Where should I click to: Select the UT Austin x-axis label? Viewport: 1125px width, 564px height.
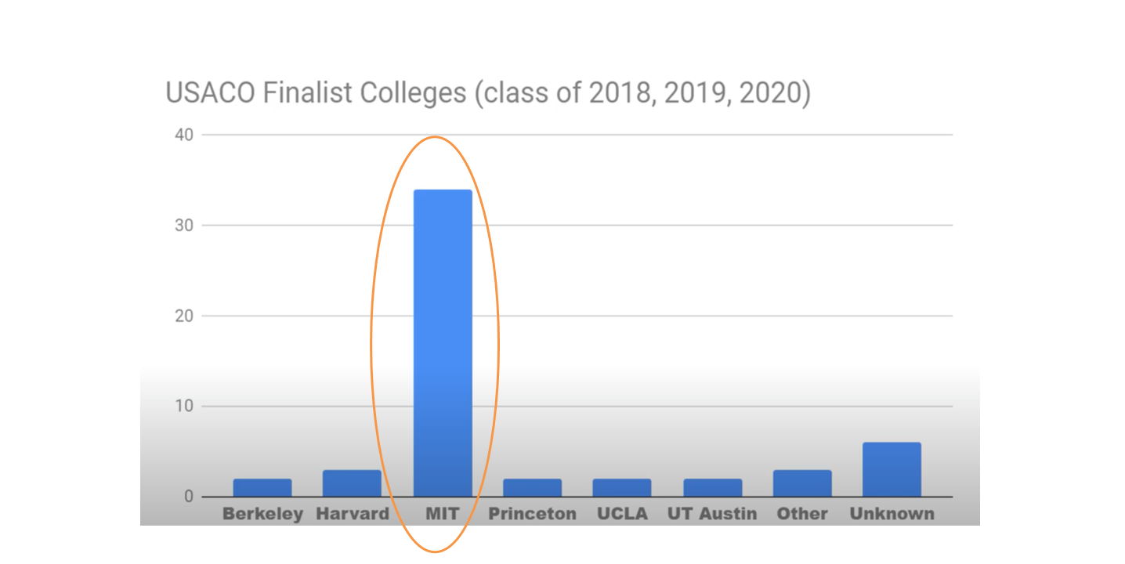[x=712, y=514]
